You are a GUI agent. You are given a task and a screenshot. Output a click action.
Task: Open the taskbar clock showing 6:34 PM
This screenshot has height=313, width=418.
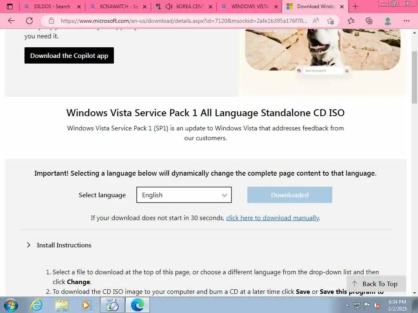pyautogui.click(x=397, y=305)
